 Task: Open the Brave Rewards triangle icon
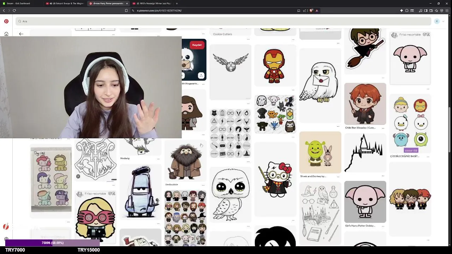coord(317,11)
